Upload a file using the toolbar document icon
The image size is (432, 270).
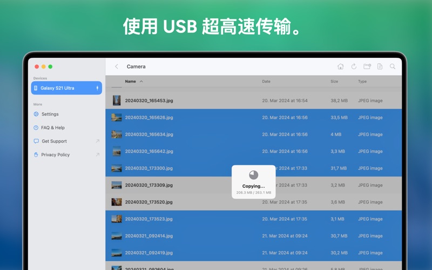380,66
